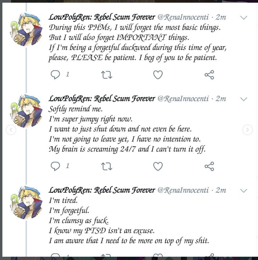Go to the next image using the right arrow

click(x=247, y=130)
